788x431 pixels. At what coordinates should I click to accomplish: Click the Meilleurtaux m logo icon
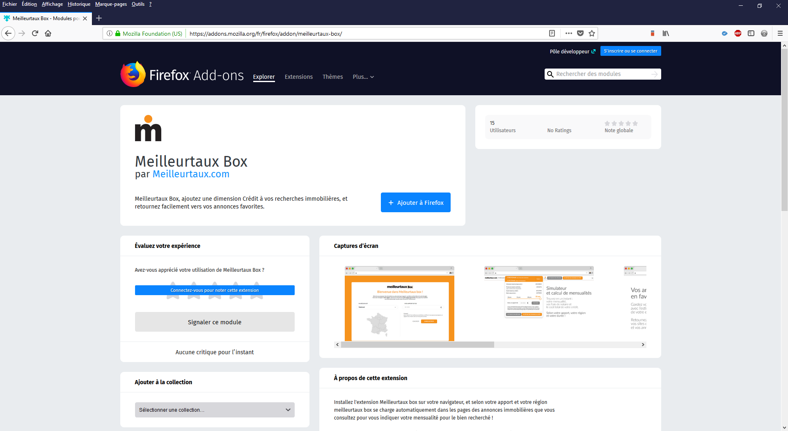tap(148, 128)
